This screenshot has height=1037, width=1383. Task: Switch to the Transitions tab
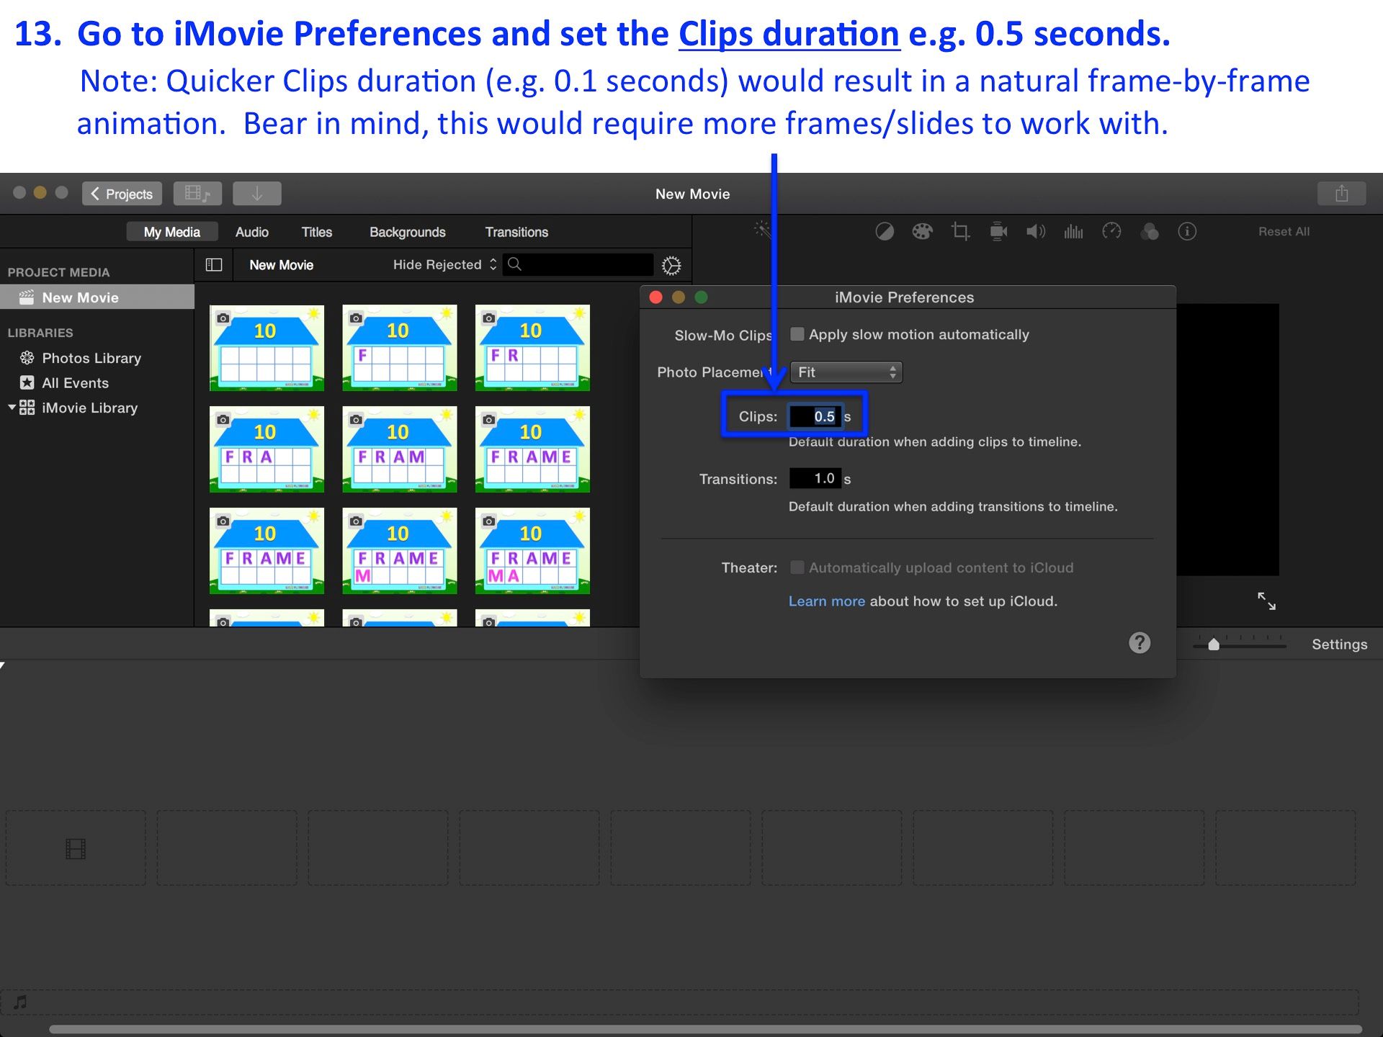coord(516,231)
